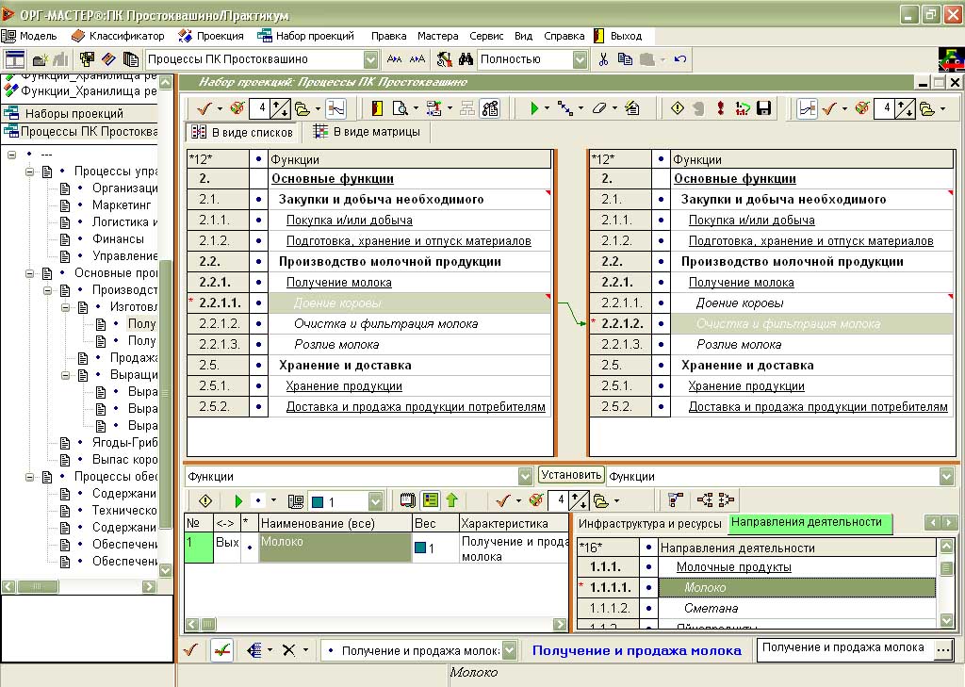Click the decrease font size AA icon
The height and width of the screenshot is (687, 965).
394,59
